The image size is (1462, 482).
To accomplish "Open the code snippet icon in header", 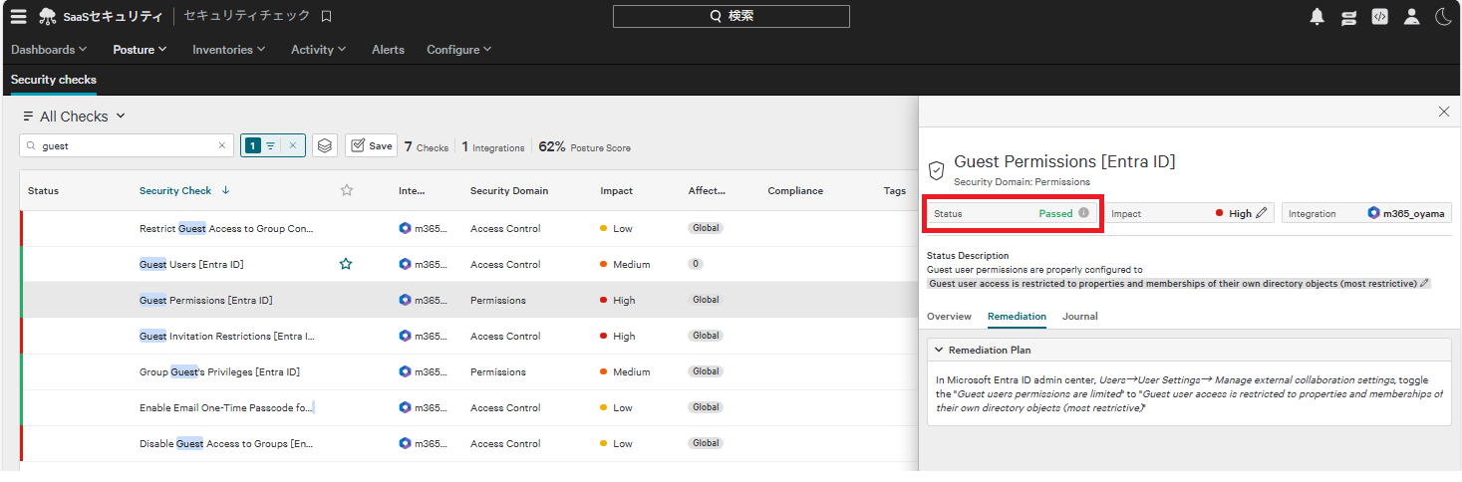I will (x=1379, y=16).
